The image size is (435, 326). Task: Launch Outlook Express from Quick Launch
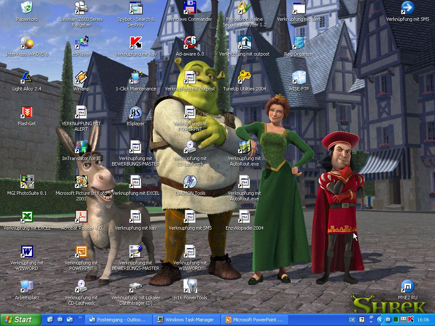click(70, 320)
